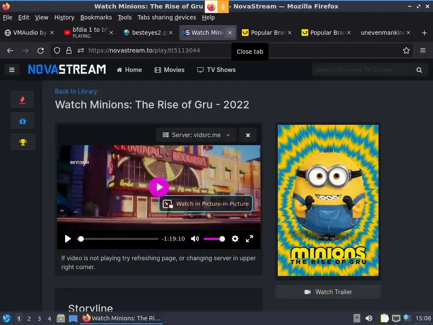Image resolution: width=433 pixels, height=325 pixels.
Task: Open the Firefox application menu
Action: click(423, 50)
